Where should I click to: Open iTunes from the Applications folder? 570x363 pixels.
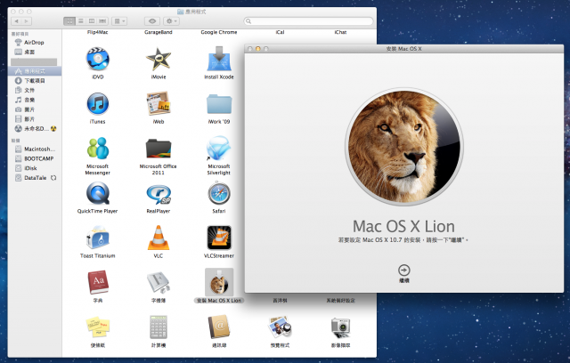[x=97, y=104]
